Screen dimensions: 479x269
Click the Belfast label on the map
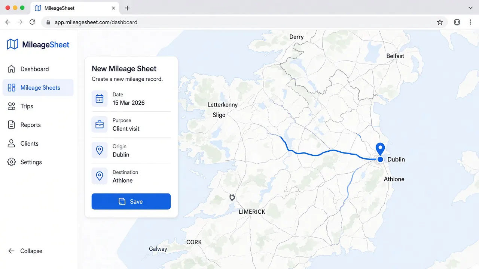pyautogui.click(x=395, y=56)
